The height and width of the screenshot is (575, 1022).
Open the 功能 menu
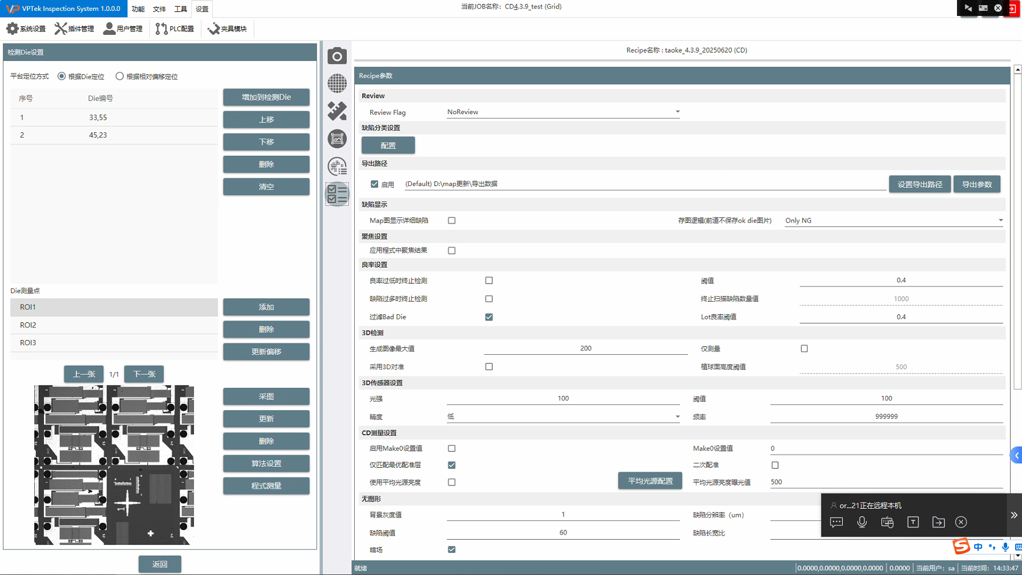coord(137,9)
